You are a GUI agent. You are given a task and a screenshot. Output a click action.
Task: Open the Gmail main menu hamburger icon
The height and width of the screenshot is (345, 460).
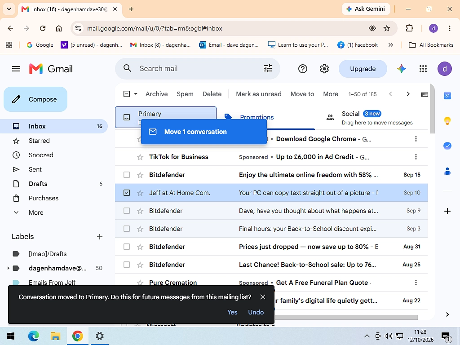tap(16, 69)
